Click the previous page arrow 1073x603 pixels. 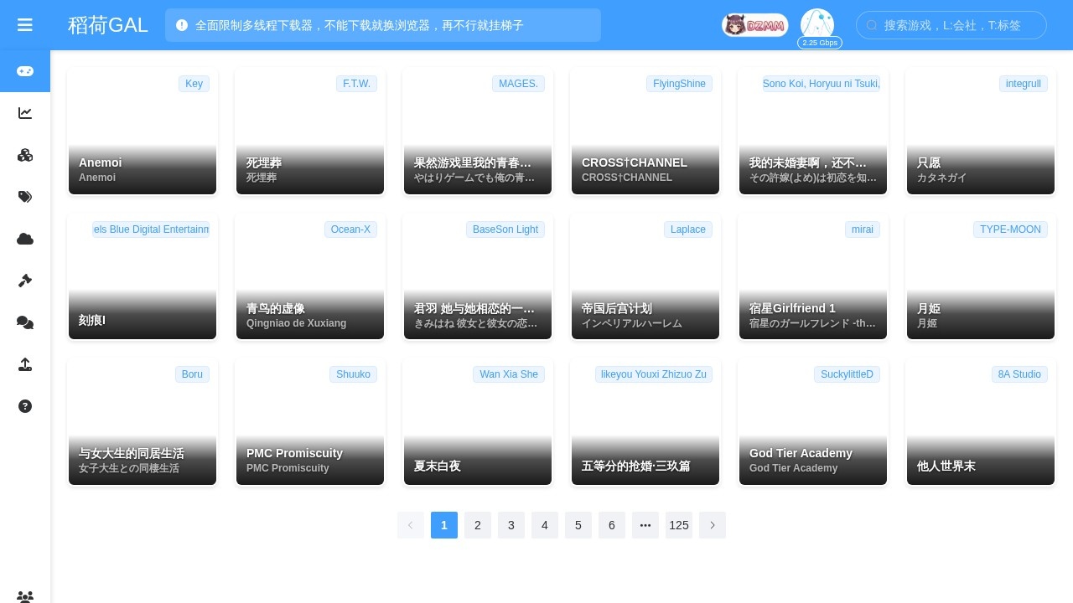click(x=411, y=525)
